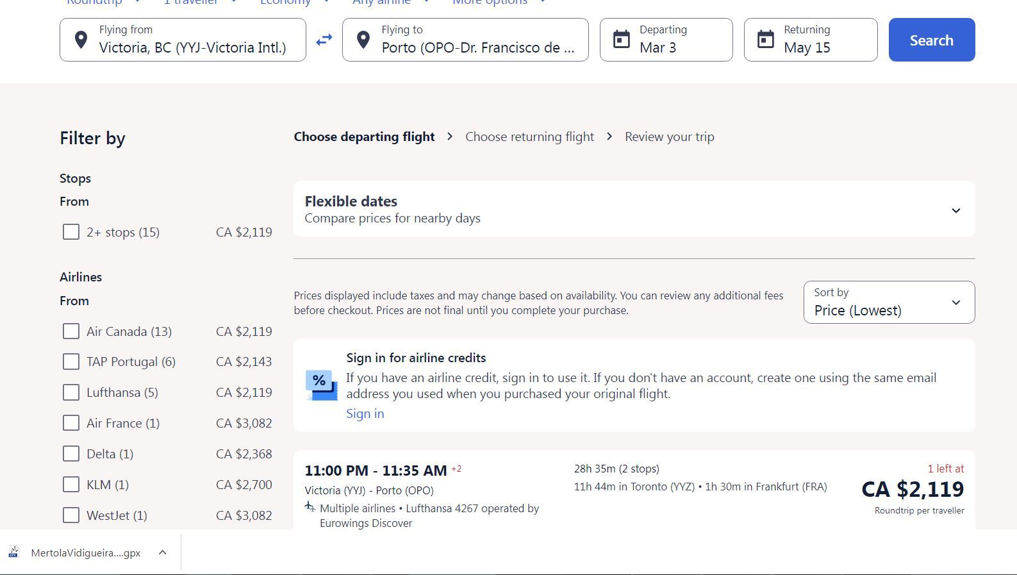Screen dimensions: 1017x575
Task: Click the calendar icon in Departing field
Action: [x=621, y=40]
